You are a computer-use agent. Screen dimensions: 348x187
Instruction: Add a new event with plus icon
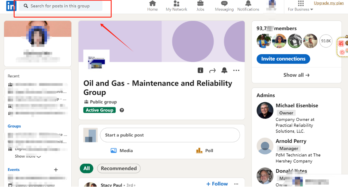[x=56, y=169]
